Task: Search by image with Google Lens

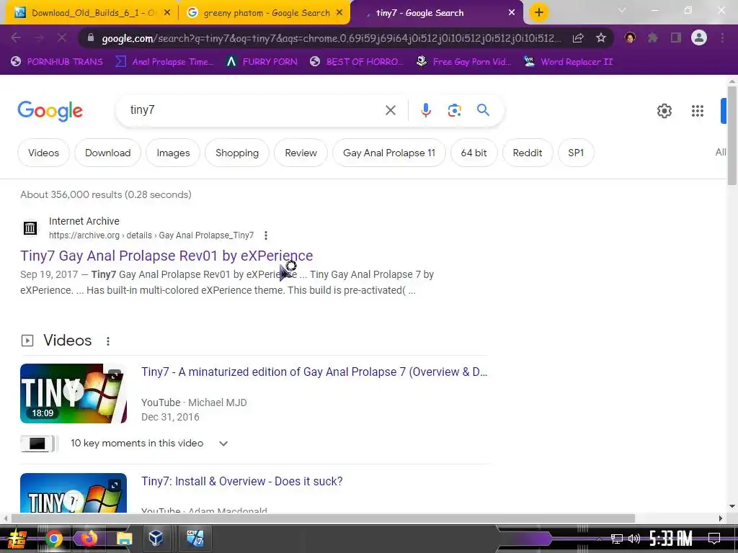Action: click(454, 110)
